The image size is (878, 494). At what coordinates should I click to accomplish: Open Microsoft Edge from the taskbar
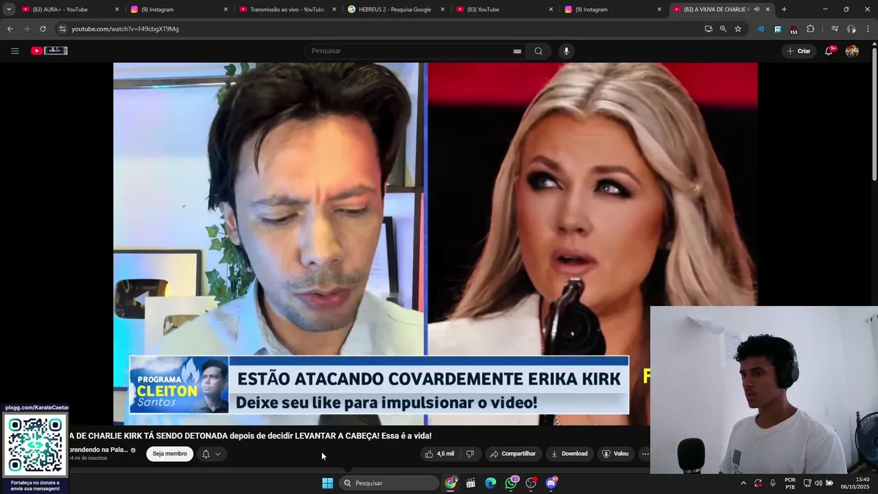(x=490, y=483)
